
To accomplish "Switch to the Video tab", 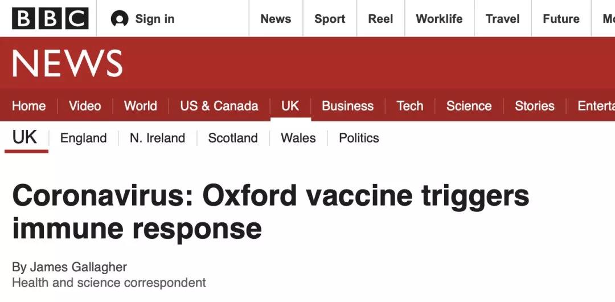I will pos(85,106).
